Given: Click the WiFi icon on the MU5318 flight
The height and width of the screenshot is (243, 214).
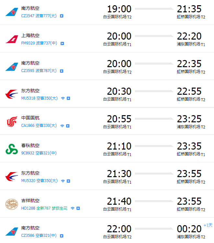Looking at the screenshot, I should click(63, 98).
